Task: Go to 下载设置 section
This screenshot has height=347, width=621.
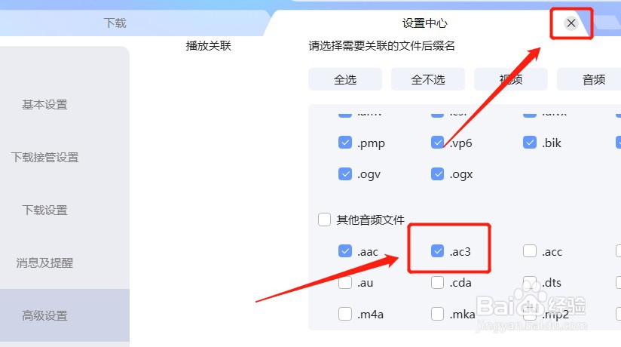Action: (x=44, y=210)
